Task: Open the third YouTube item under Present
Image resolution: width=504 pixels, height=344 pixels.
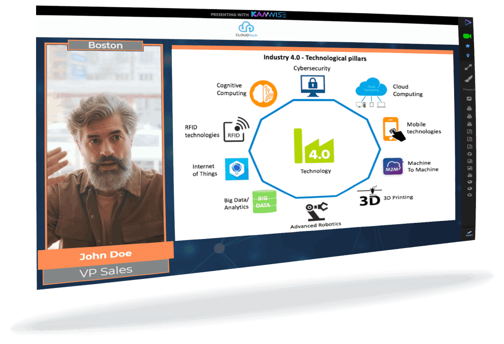Action: pos(469,124)
